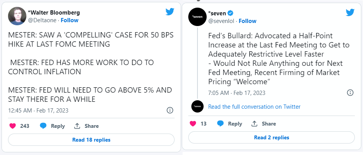The height and width of the screenshot is (155, 364).
Task: Open info icon on Bullard tweet
Action: click(x=350, y=93)
